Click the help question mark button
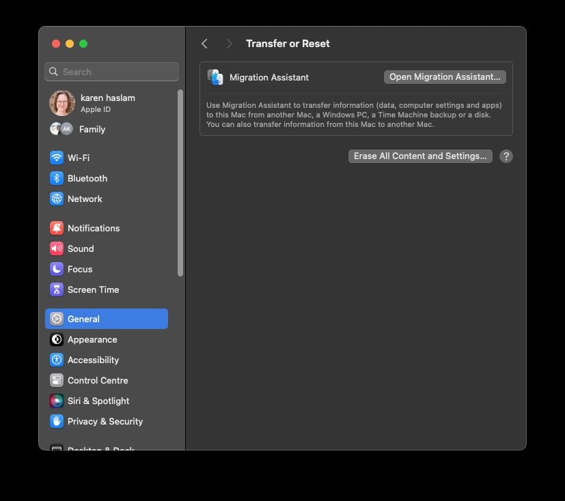This screenshot has height=501, width=565. (506, 156)
